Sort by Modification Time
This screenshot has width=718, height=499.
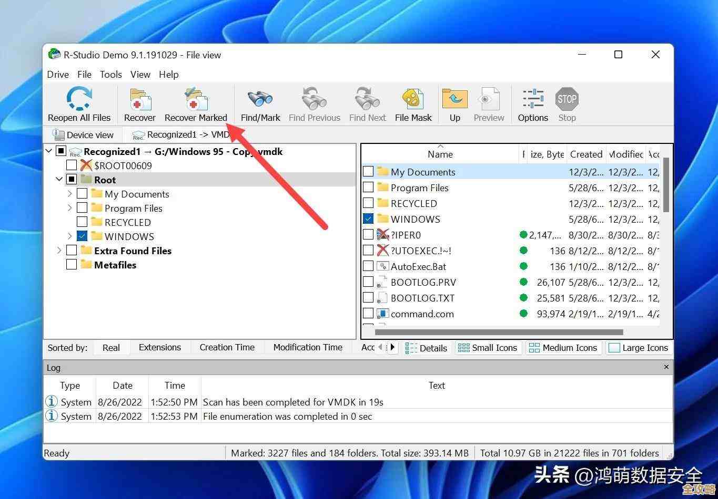tap(308, 347)
